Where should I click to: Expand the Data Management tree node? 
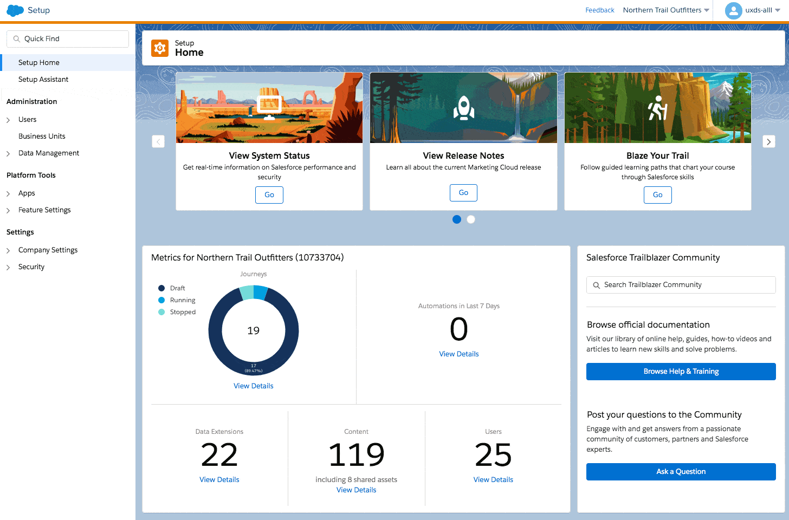click(8, 154)
